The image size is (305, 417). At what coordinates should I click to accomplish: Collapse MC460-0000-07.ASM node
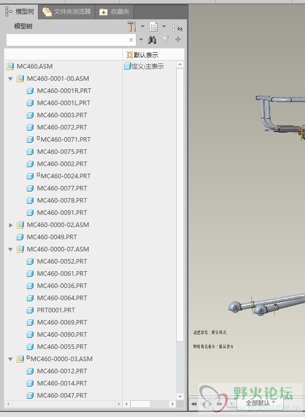[x=11, y=249]
